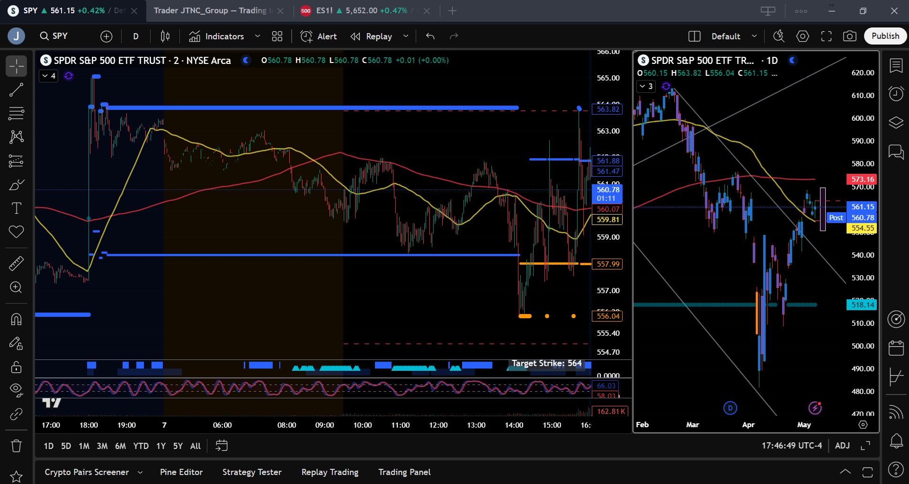Remove drawings with the trash icon

coord(16,446)
